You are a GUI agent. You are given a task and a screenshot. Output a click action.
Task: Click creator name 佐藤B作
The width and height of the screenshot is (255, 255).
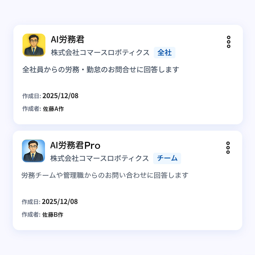click(x=53, y=215)
